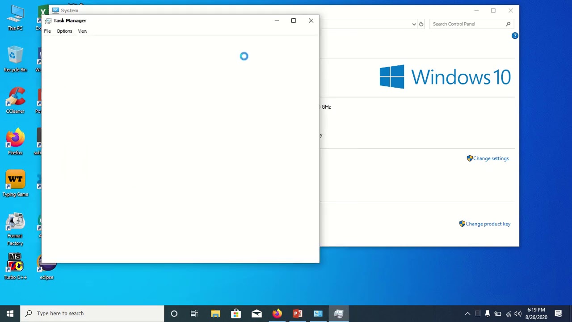Select the Format Factory desktop icon

pos(15,229)
